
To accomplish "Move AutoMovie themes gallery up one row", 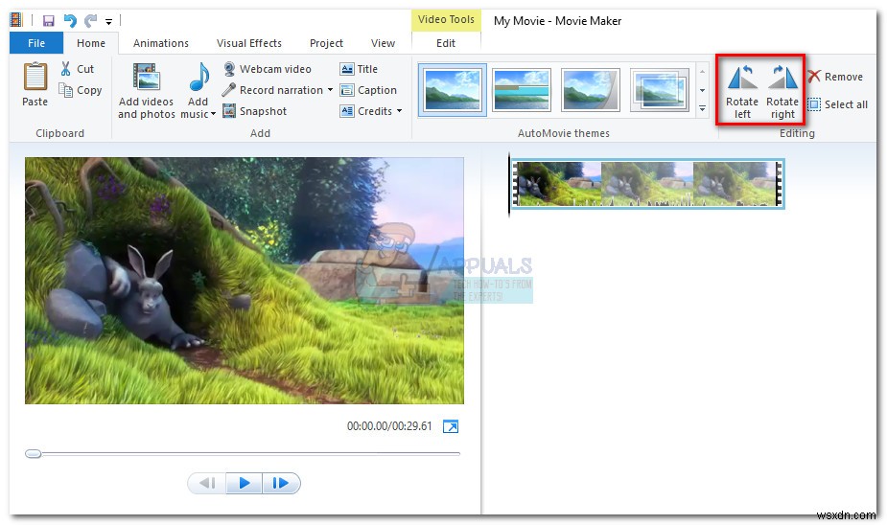I will tap(702, 72).
